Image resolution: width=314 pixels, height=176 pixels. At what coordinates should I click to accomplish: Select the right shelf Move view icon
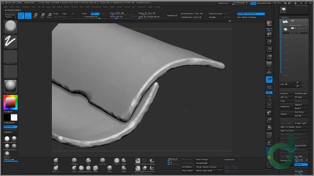[x=269, y=113]
